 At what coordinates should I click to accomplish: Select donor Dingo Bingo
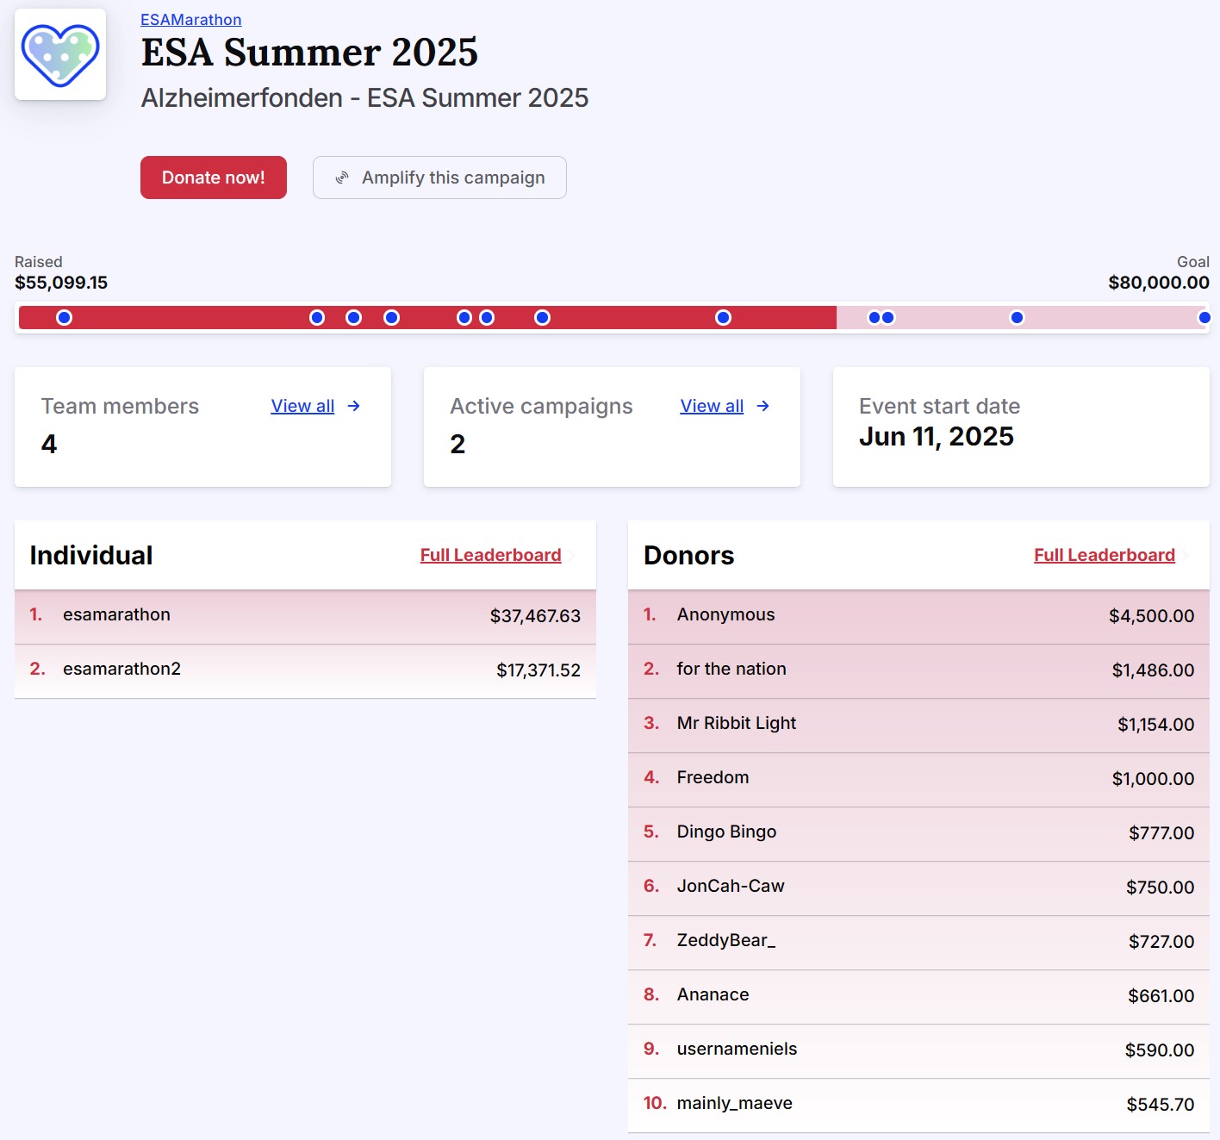(918, 833)
